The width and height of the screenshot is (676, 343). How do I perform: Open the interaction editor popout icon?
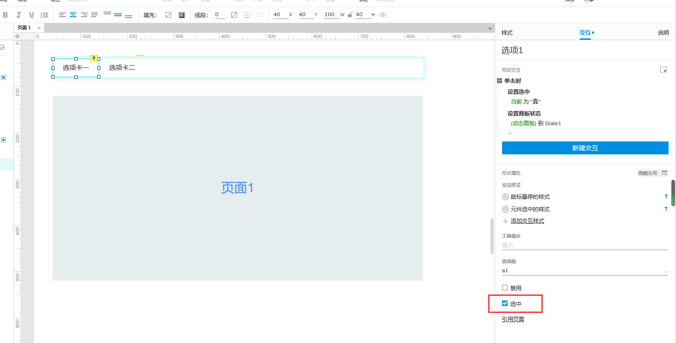(x=664, y=70)
